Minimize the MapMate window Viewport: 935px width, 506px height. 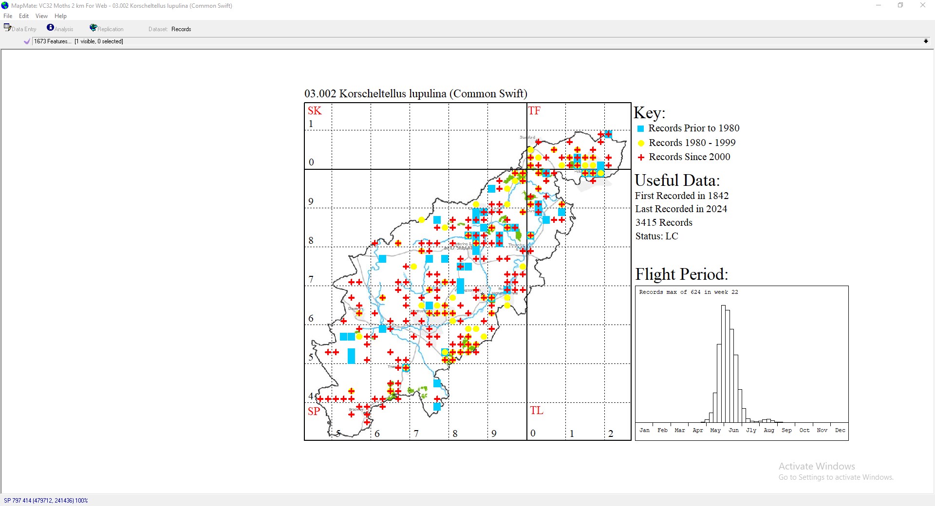[x=879, y=5]
